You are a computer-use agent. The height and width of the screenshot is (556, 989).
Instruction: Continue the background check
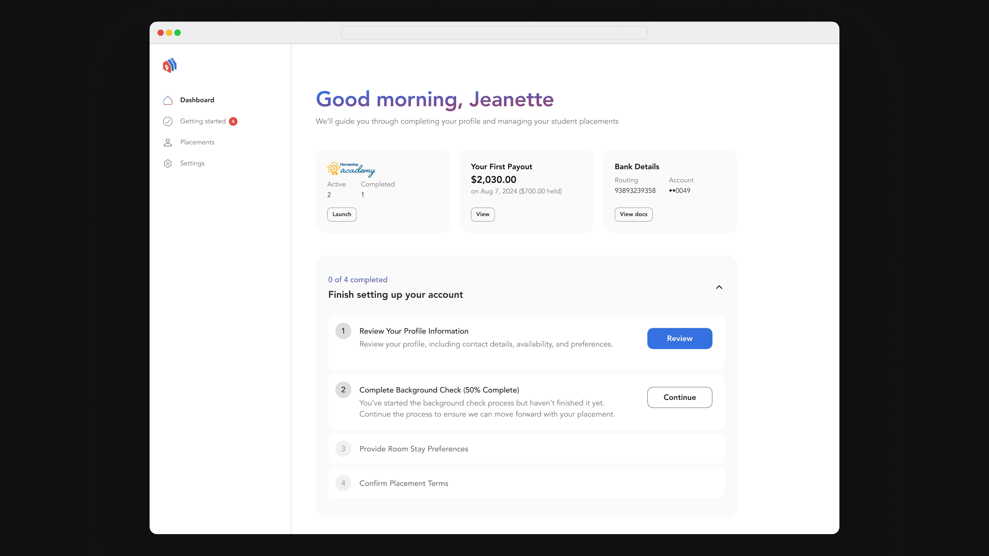(x=680, y=397)
